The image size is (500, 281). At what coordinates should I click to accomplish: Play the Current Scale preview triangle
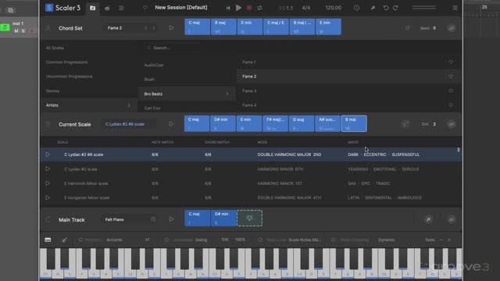point(171,124)
